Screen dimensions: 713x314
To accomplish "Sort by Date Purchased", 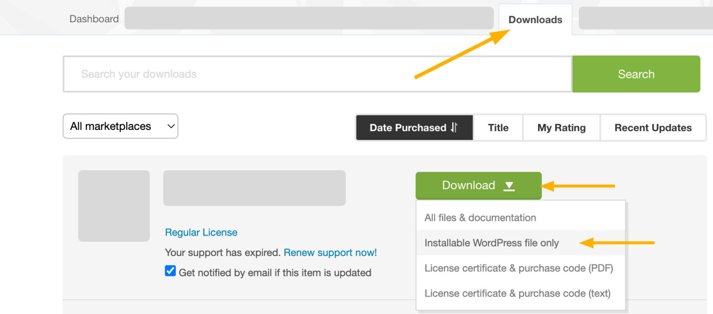I will (x=415, y=128).
